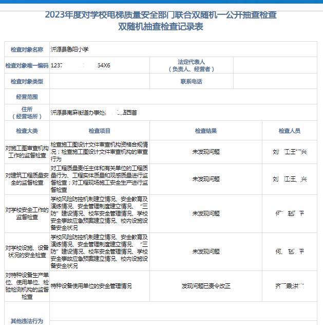The height and width of the screenshot is (325, 323).
Task: Select the 其他违法行为 row label
Action: coord(27,321)
